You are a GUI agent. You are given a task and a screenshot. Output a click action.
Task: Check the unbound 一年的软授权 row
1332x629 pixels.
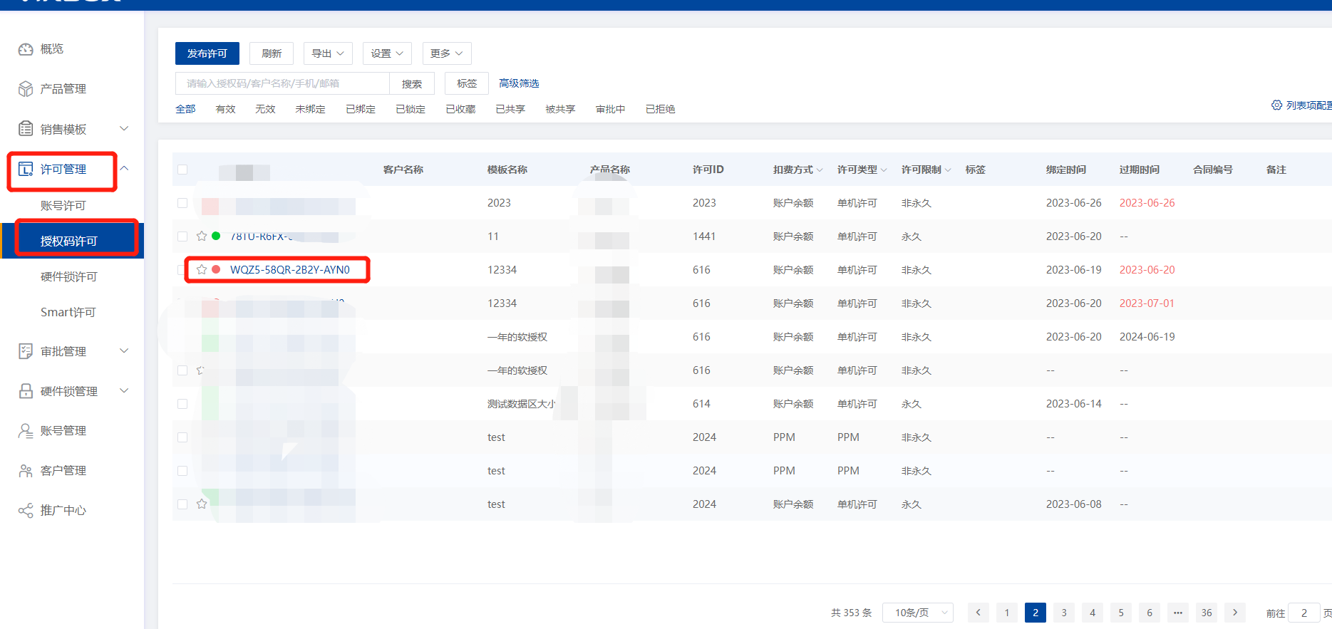coord(182,370)
